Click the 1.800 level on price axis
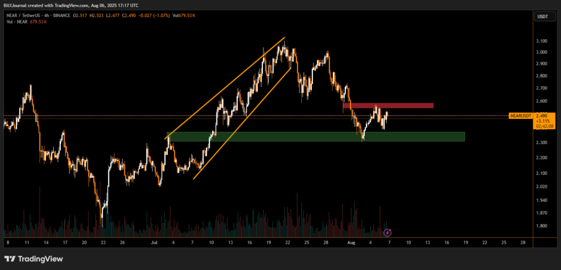The width and height of the screenshot is (561, 270). click(x=541, y=226)
